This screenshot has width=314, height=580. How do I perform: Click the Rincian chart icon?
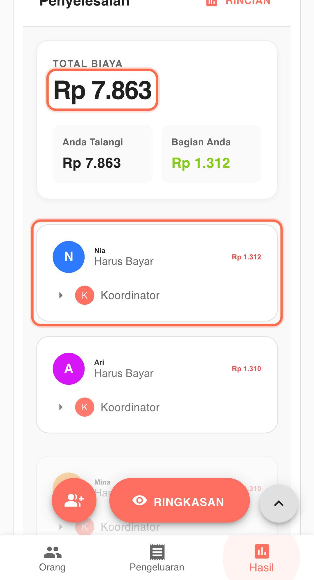click(211, 2)
